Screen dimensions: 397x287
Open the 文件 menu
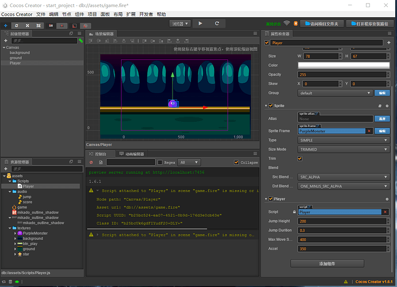[x=41, y=14]
